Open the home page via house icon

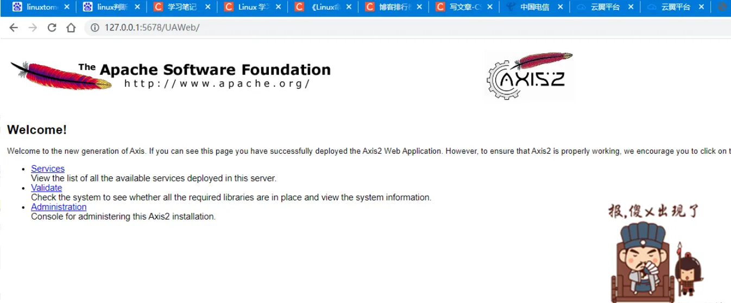click(71, 28)
